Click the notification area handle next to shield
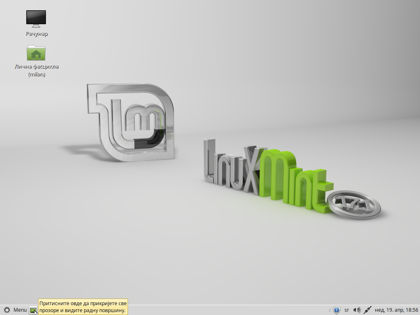 pyautogui.click(x=329, y=310)
